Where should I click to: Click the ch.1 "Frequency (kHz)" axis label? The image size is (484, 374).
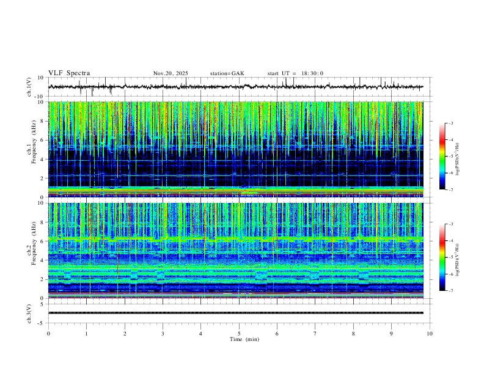click(x=34, y=142)
